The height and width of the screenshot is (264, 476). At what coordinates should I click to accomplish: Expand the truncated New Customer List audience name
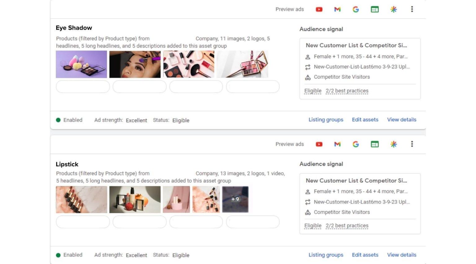(356, 45)
